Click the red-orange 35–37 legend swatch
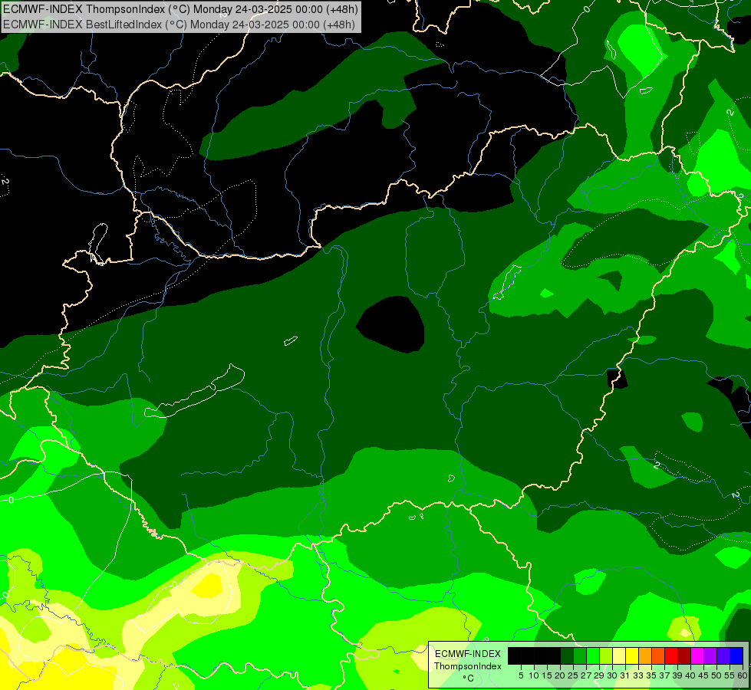 (x=658, y=655)
